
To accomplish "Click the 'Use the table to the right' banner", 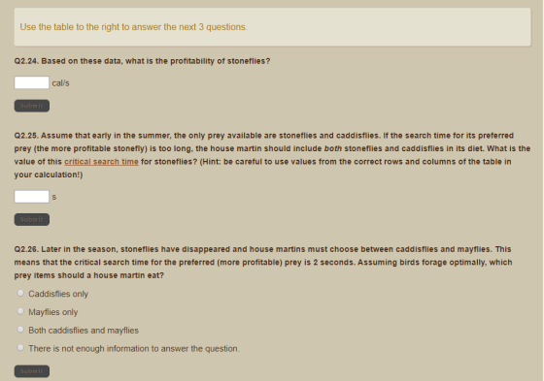I will tap(272, 27).
